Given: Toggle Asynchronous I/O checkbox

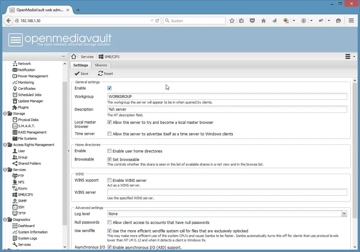Looking at the screenshot, I should tap(109, 247).
